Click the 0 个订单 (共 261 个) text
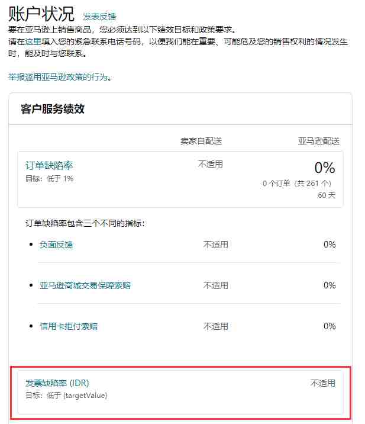365x424 pixels. point(297,184)
